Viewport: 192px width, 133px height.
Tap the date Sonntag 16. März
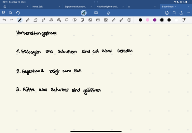[x=17, y=2]
